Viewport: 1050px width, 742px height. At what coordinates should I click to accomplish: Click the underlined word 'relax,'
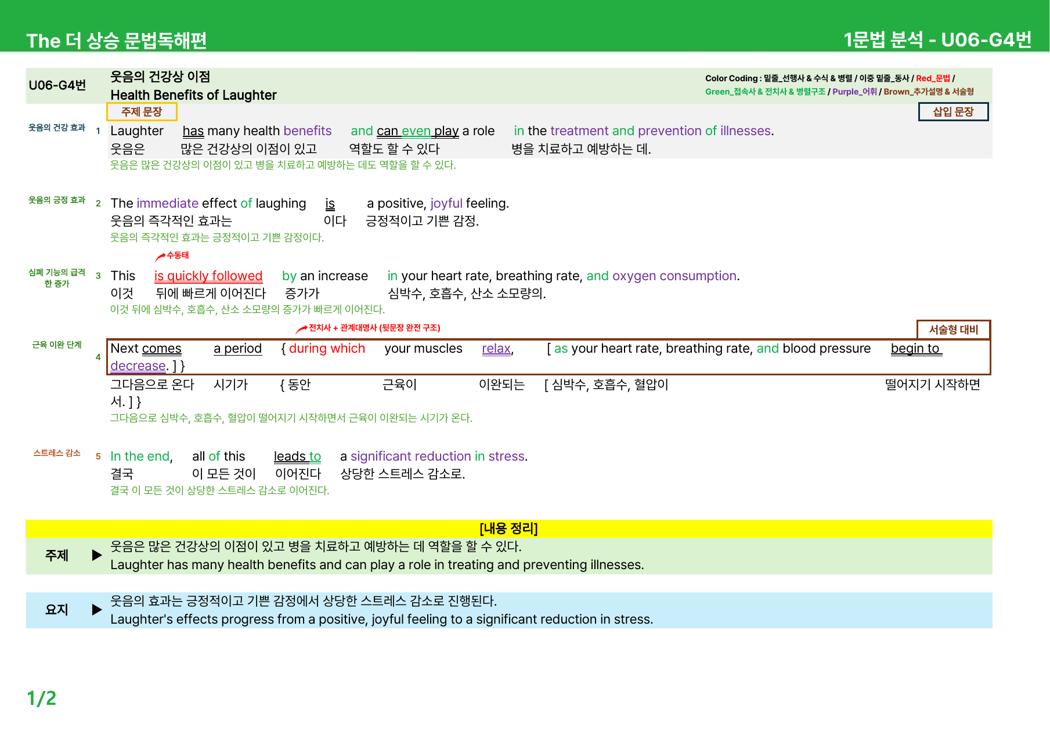click(497, 349)
